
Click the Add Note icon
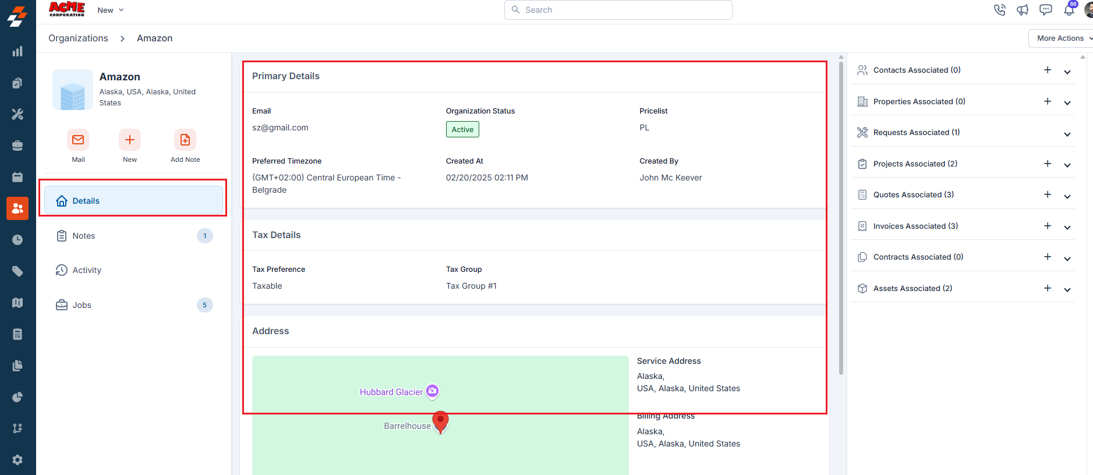pos(185,140)
